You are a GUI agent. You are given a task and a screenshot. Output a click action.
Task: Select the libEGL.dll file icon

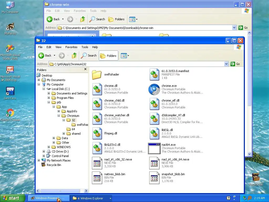pos(154,133)
